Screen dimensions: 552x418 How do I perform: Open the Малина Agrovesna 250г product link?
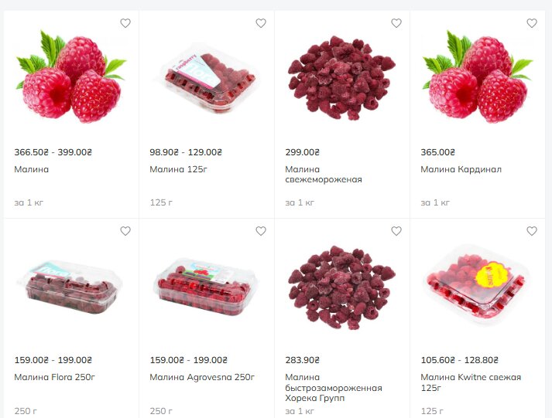[x=202, y=377]
